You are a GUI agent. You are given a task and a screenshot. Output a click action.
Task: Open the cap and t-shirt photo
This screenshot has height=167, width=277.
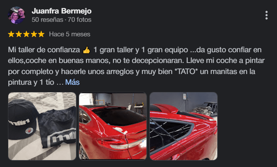pos(42,126)
